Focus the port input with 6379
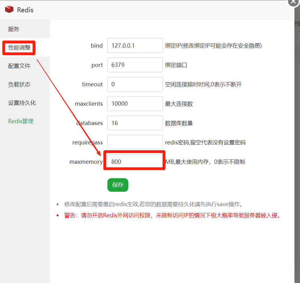The width and height of the screenshot is (300, 283). click(135, 65)
